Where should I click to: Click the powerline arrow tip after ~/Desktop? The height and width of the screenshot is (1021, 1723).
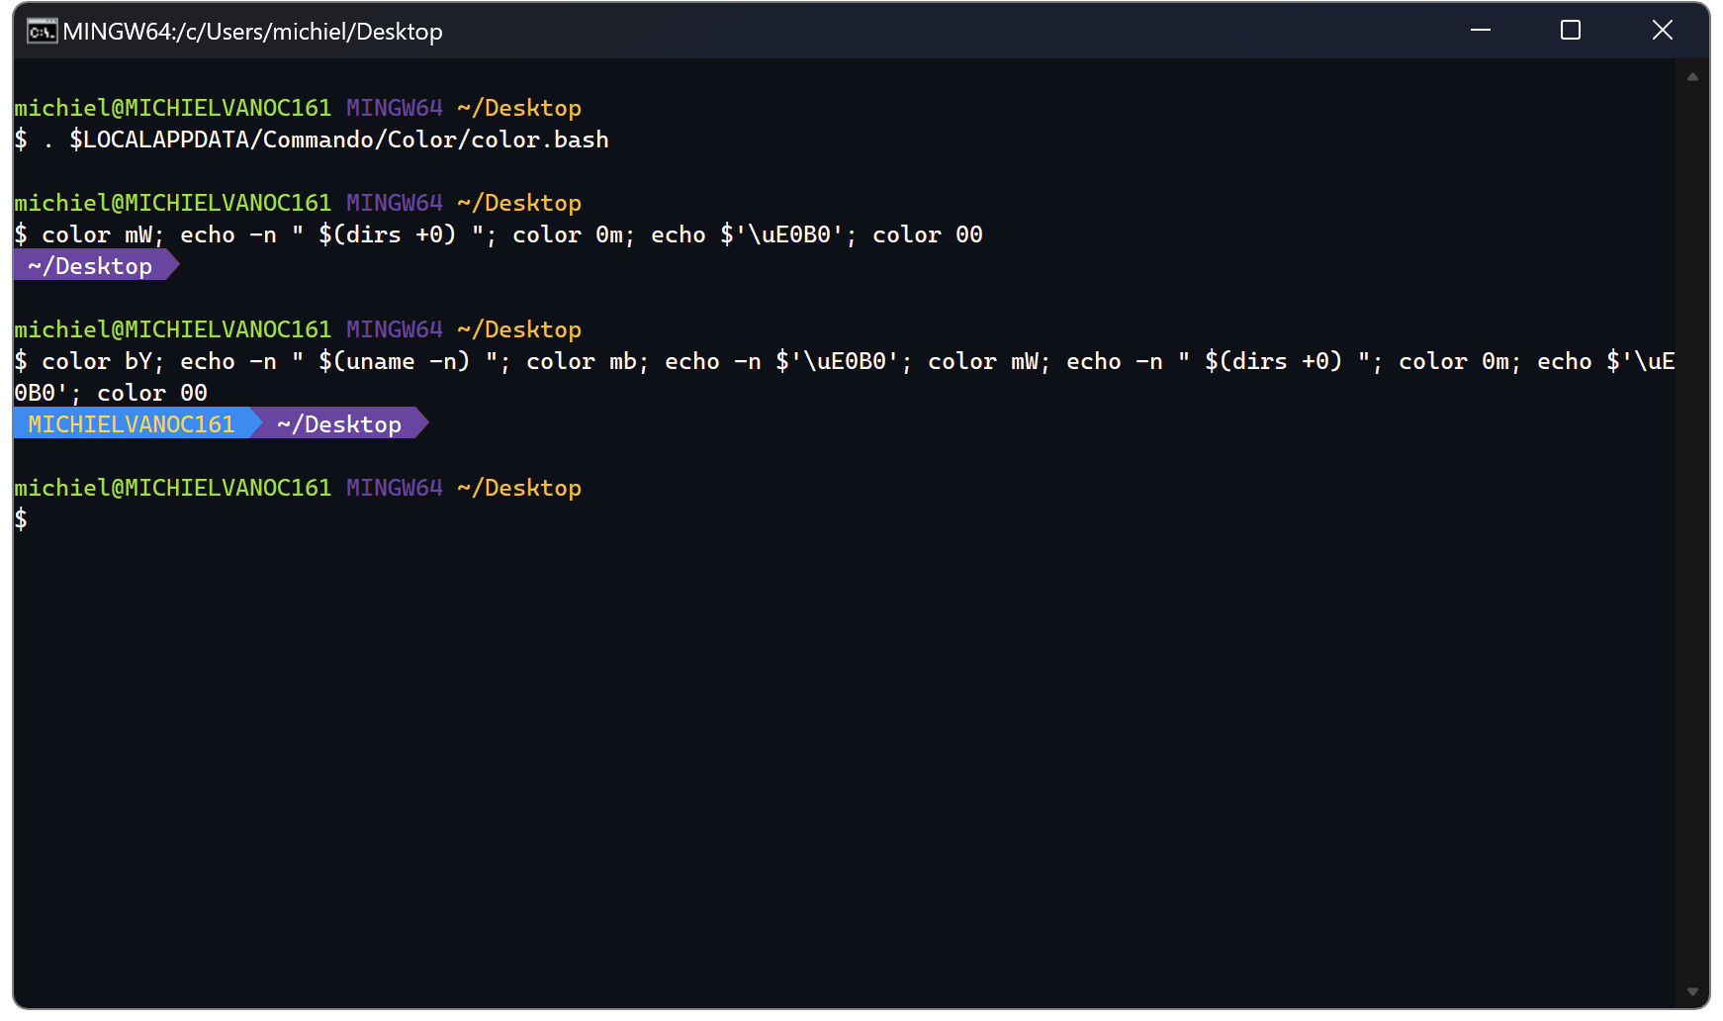pyautogui.click(x=170, y=264)
